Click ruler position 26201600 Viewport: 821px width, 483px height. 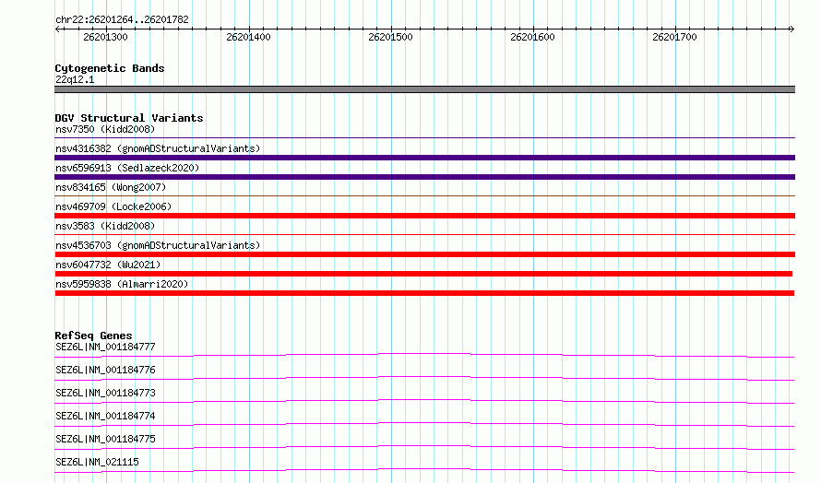[x=532, y=37]
